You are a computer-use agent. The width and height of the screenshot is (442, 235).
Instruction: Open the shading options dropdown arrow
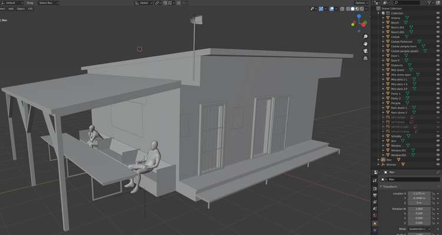(366, 9)
